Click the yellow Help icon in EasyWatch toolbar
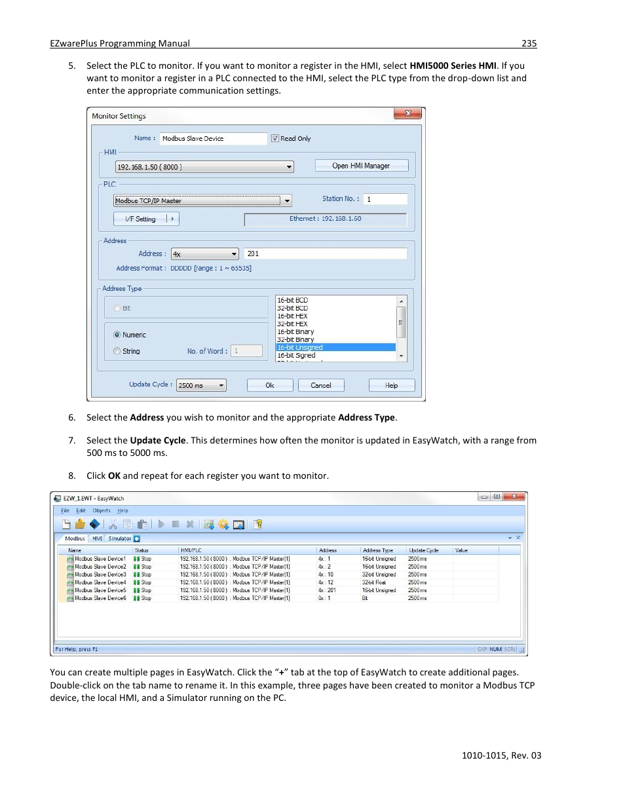This screenshot has height=809, width=625. [x=258, y=524]
